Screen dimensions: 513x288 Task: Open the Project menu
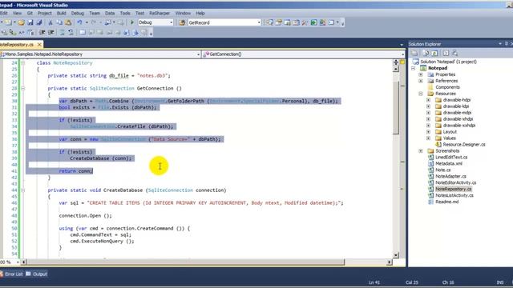(45, 13)
